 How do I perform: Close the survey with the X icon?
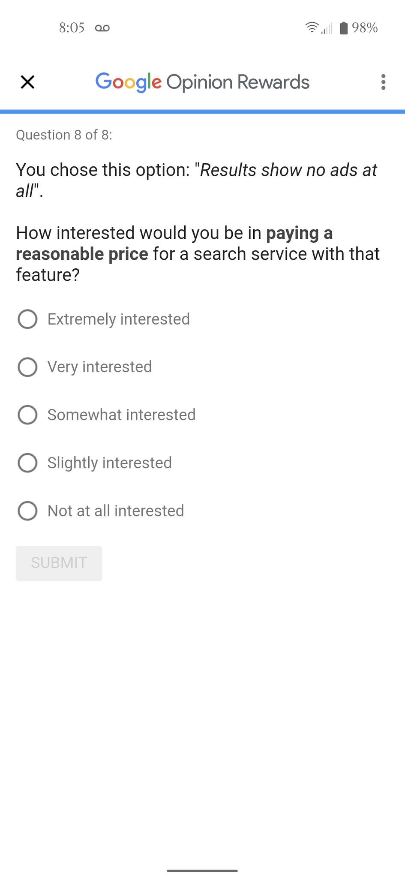[27, 82]
